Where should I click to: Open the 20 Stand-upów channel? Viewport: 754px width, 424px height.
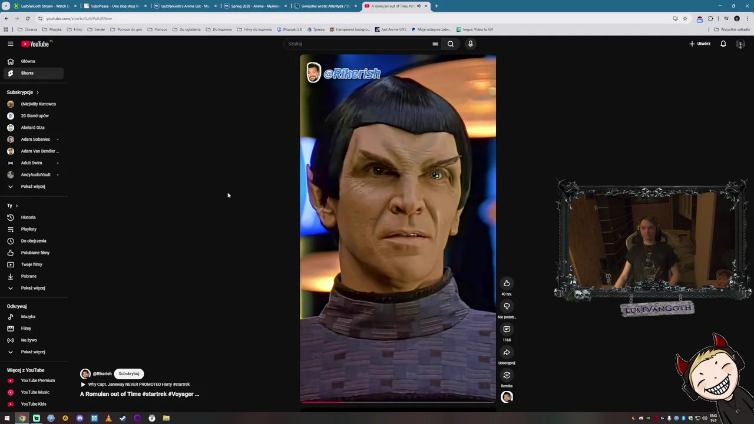pyautogui.click(x=32, y=115)
